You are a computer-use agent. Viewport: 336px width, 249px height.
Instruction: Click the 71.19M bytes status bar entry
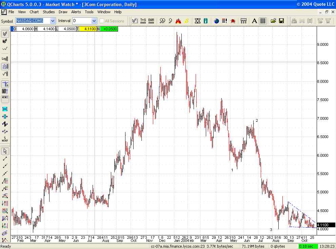point(253,246)
